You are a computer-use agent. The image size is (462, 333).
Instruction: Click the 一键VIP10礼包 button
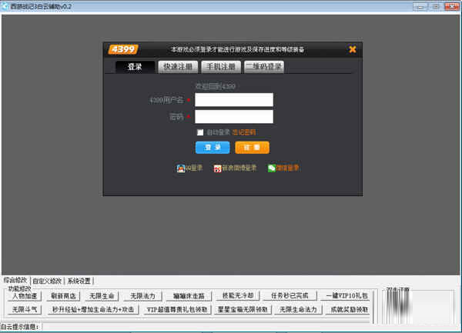[x=346, y=295]
